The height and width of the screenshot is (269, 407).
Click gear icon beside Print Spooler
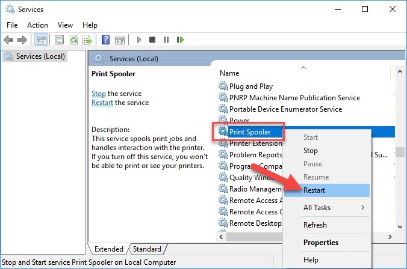click(x=223, y=131)
